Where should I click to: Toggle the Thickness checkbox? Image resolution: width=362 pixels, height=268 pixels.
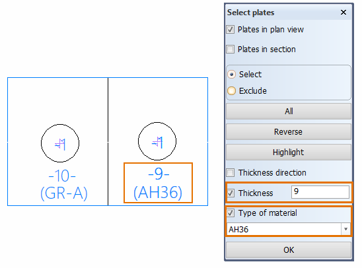tap(231, 193)
